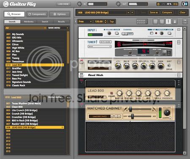Click the tempo value stepper arrows

coord(106,22)
